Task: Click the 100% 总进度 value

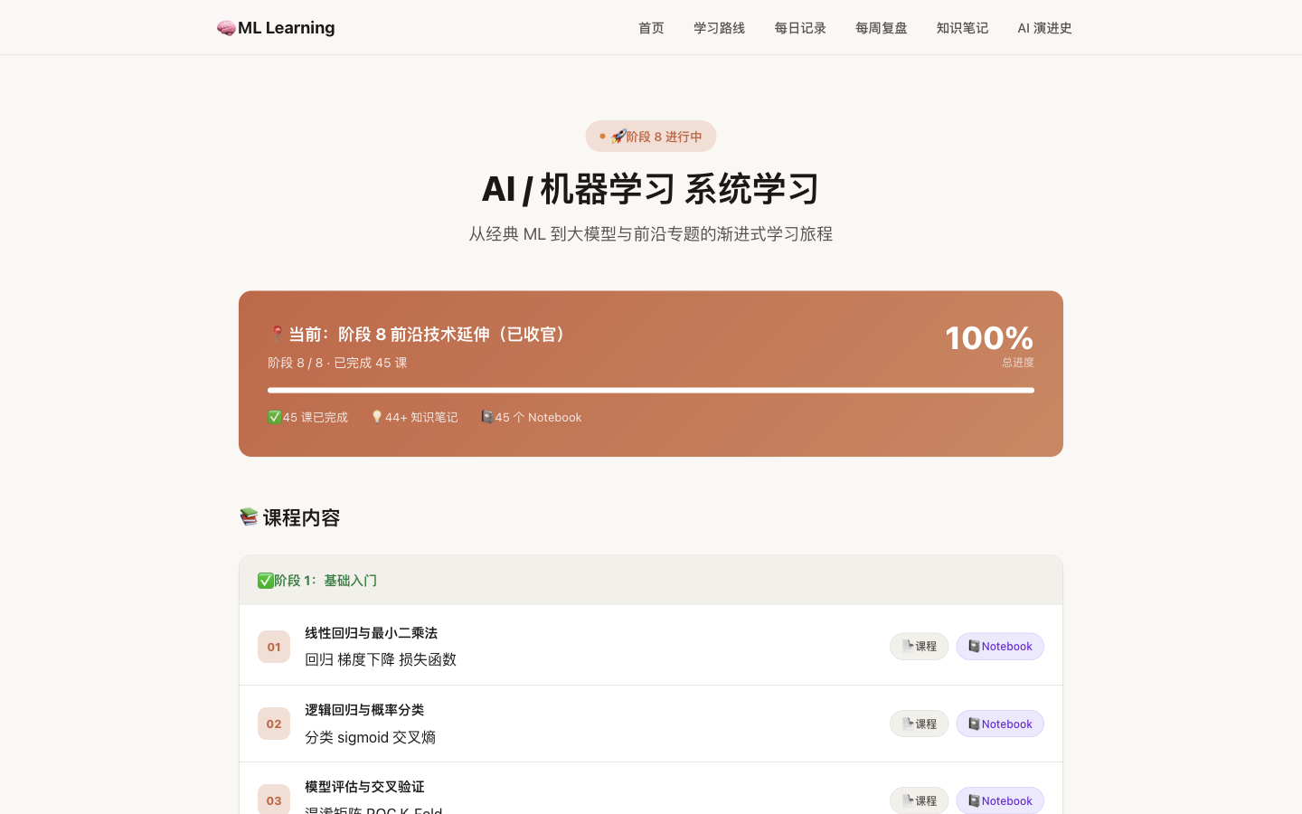Action: coord(989,338)
